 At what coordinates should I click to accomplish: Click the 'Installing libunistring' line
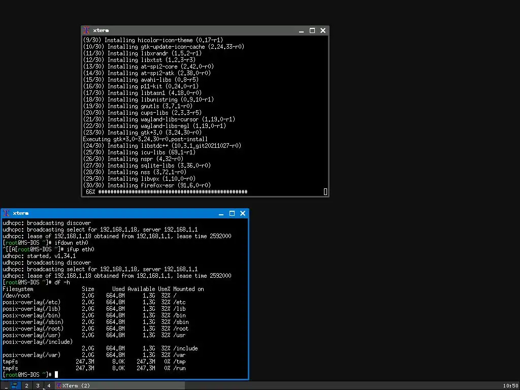pos(149,100)
